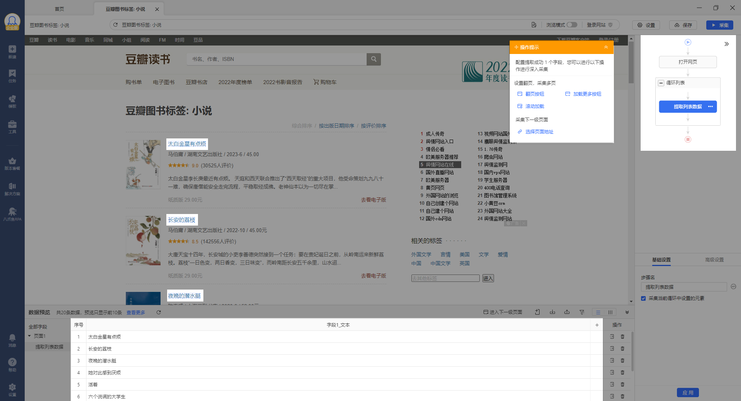Click the 太白金星有点烦 book title link
This screenshot has width=741, height=401.
pos(187,144)
